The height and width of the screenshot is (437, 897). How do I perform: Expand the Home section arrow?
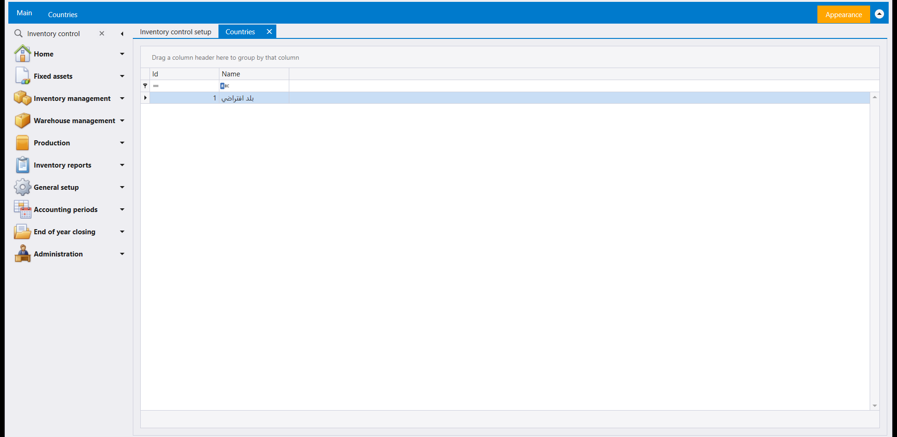tap(122, 54)
